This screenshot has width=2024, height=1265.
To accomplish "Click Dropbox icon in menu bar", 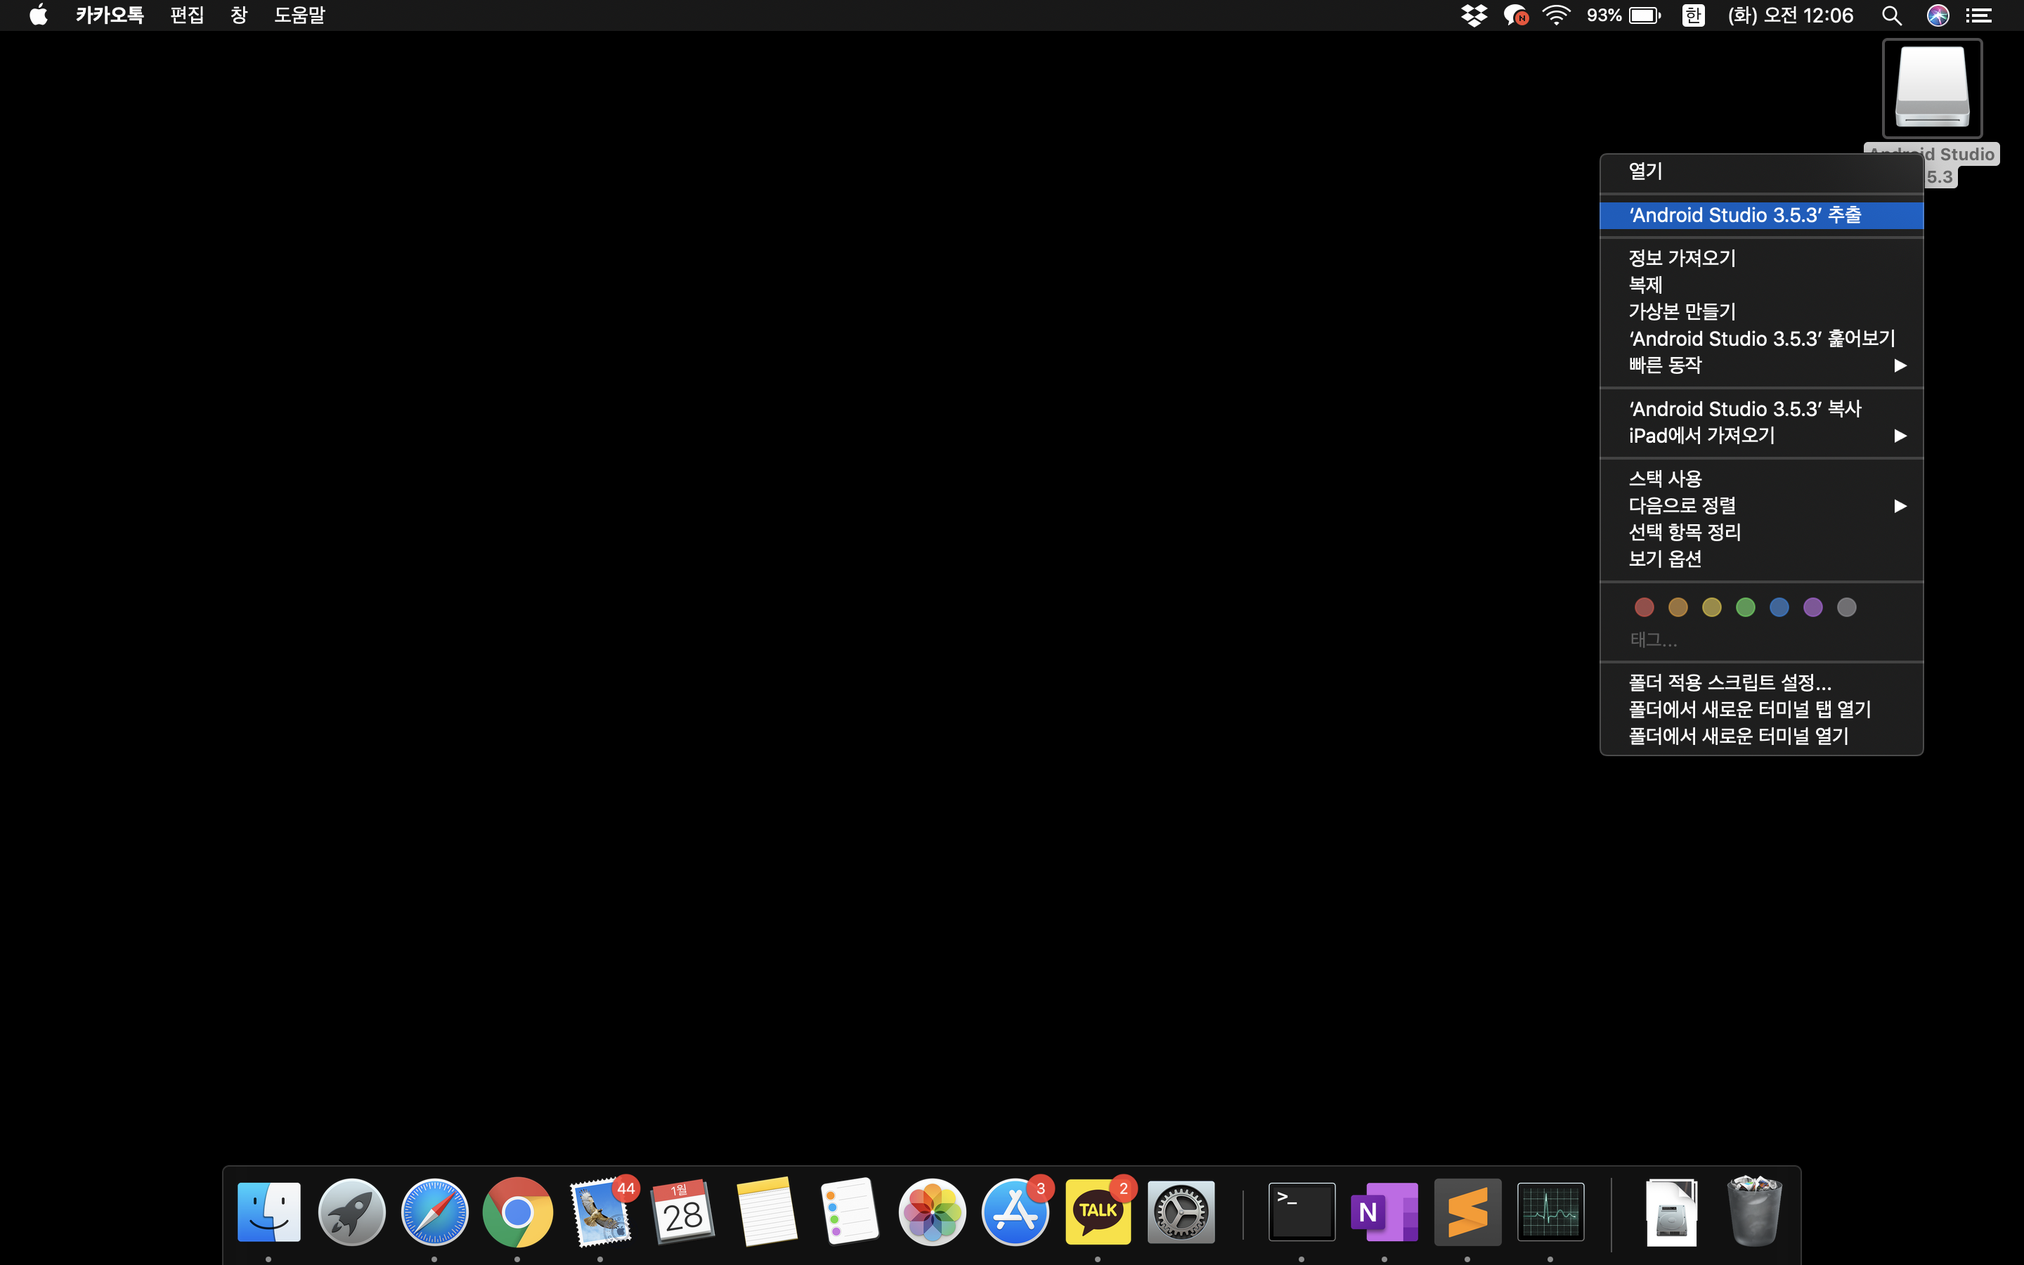I will (x=1474, y=16).
